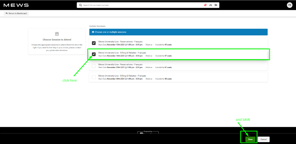Click the Powered by badge in footer
This screenshot has width=296, height=144.
148,133
